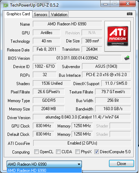Select AMD Radeon HD 6990 list entry

pyautogui.click(x=44, y=171)
